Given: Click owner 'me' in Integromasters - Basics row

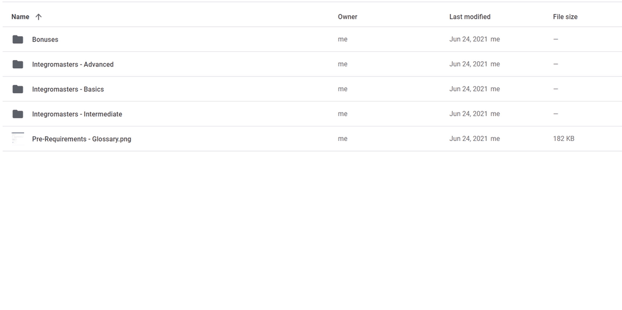Looking at the screenshot, I should pyautogui.click(x=343, y=89).
